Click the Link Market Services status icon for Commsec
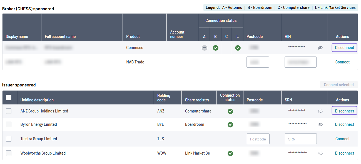Image resolution: width=361 pixels, height=164 pixels. tap(238, 48)
